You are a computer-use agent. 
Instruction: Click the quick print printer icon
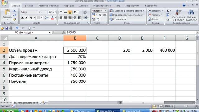(11, 28)
